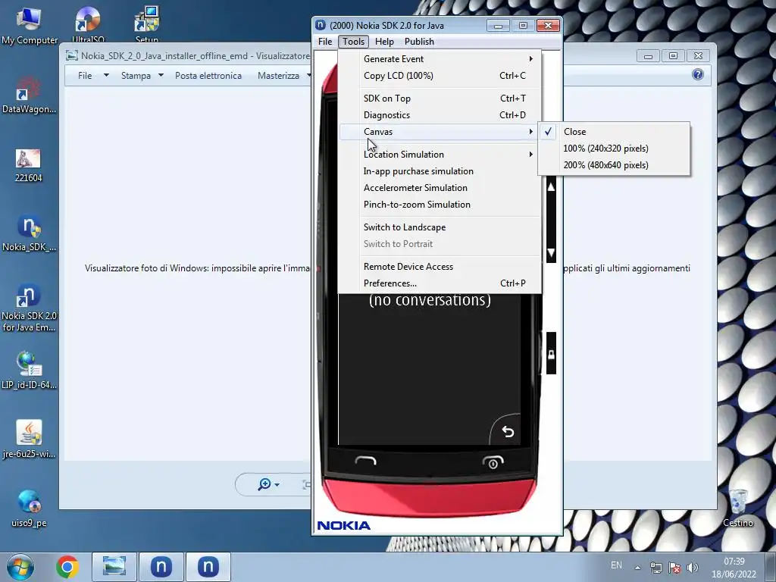Image resolution: width=776 pixels, height=582 pixels.
Task: Select In-app purchase simulation
Action: 440,171
